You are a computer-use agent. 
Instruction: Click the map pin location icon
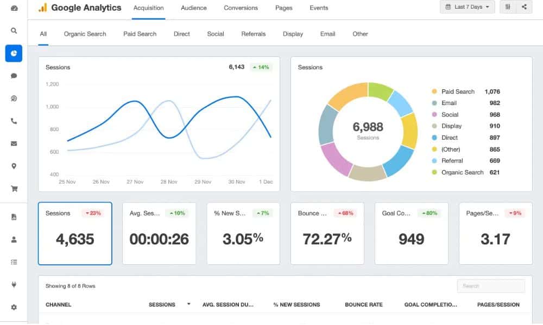pyautogui.click(x=14, y=166)
